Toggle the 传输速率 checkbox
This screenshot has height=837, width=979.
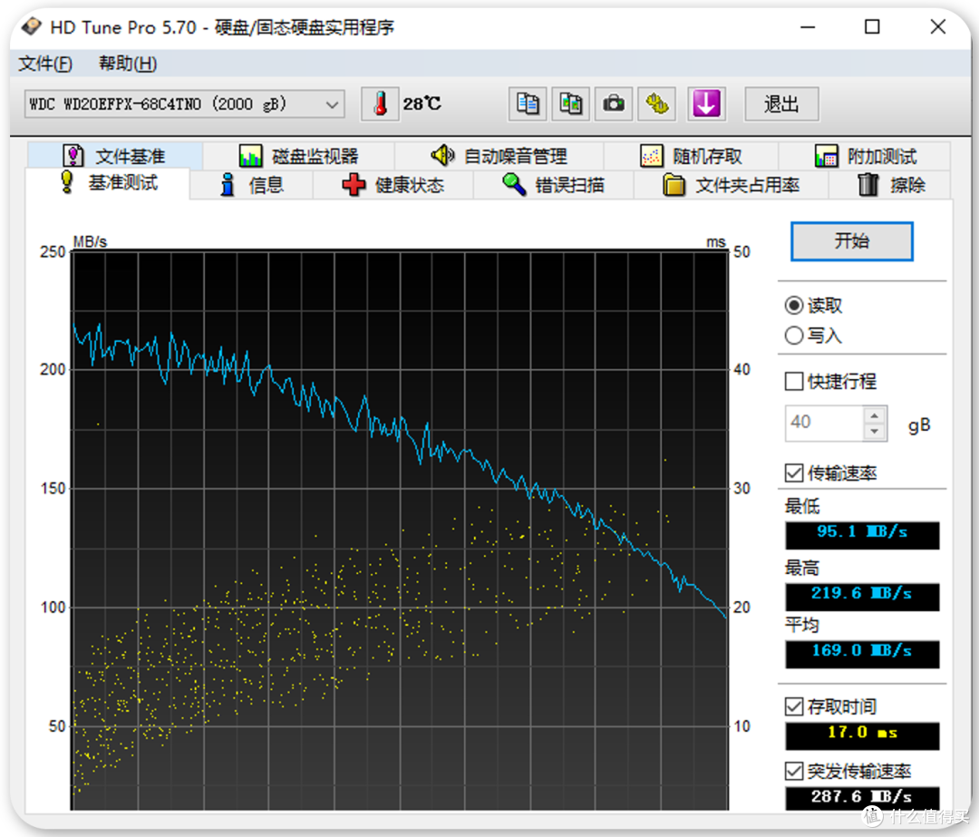793,472
